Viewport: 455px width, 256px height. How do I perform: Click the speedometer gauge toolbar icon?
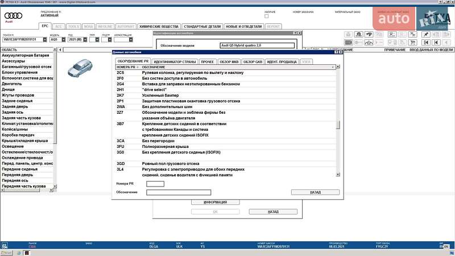pos(368,42)
